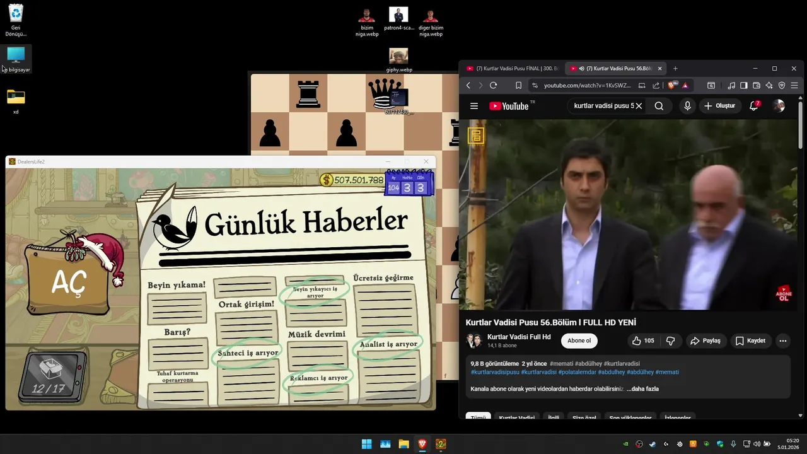Click the Analist iş arıyor newspaper headline
807x454 pixels.
[x=388, y=344]
